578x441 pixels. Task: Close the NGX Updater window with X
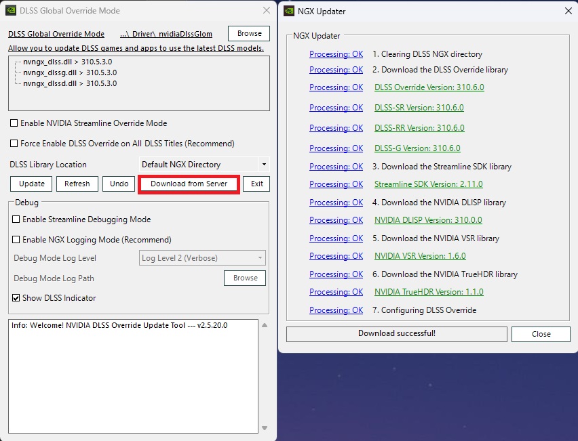568,11
